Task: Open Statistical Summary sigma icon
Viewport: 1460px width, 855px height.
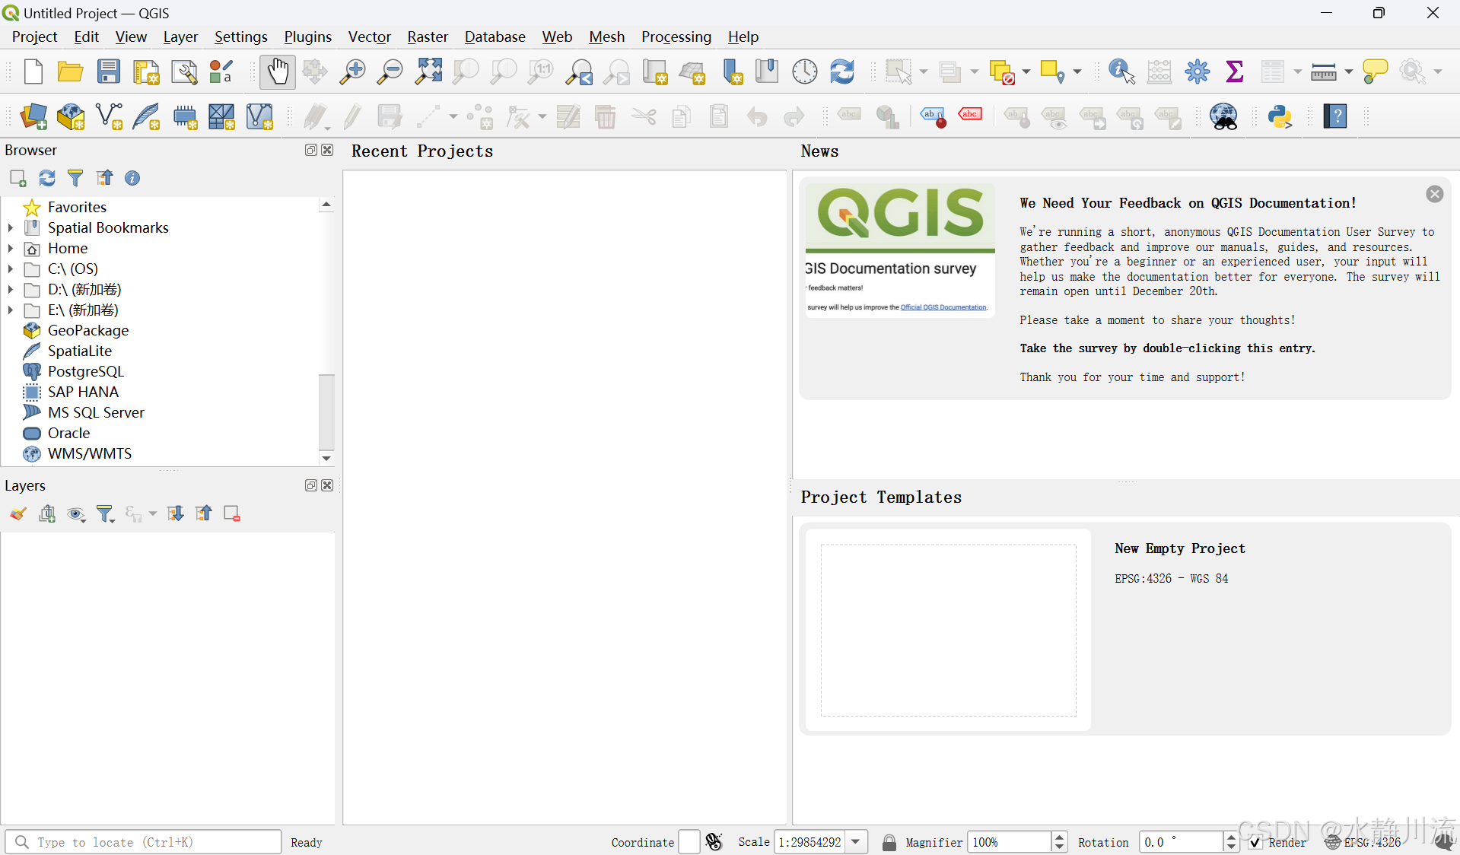Action: click(x=1234, y=72)
